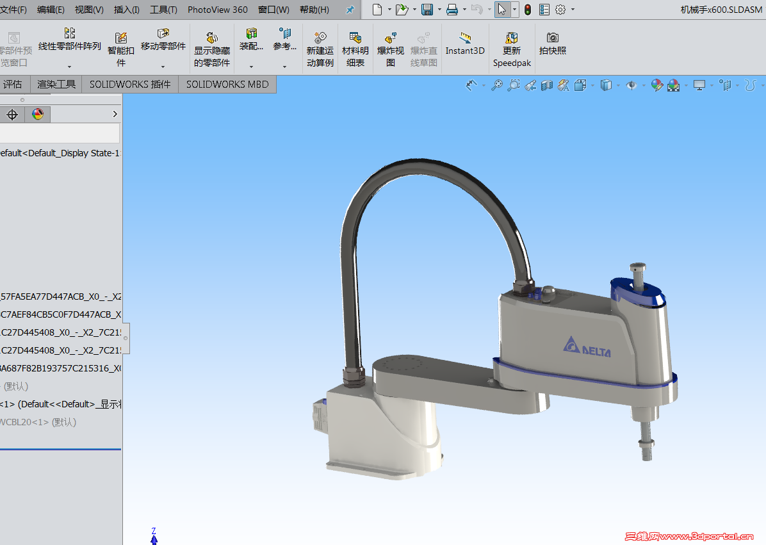Viewport: 766px width, 545px height.
Task: Click 拍快照 snapshot camera tool
Action: pyautogui.click(x=553, y=44)
